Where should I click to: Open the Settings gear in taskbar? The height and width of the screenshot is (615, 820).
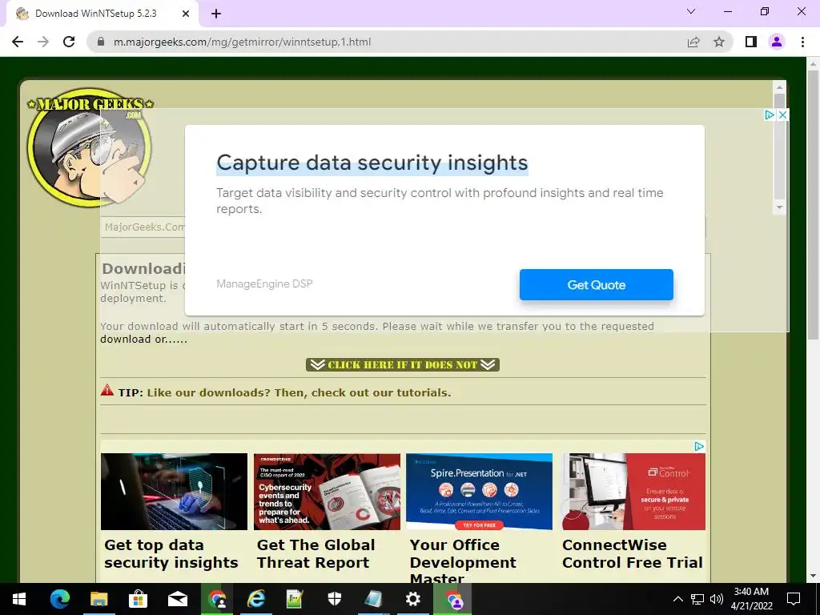[x=412, y=599]
